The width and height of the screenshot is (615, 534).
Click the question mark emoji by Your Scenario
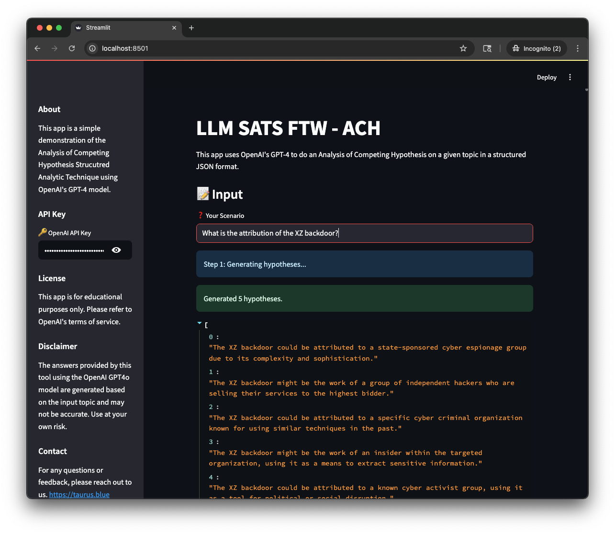coord(201,216)
